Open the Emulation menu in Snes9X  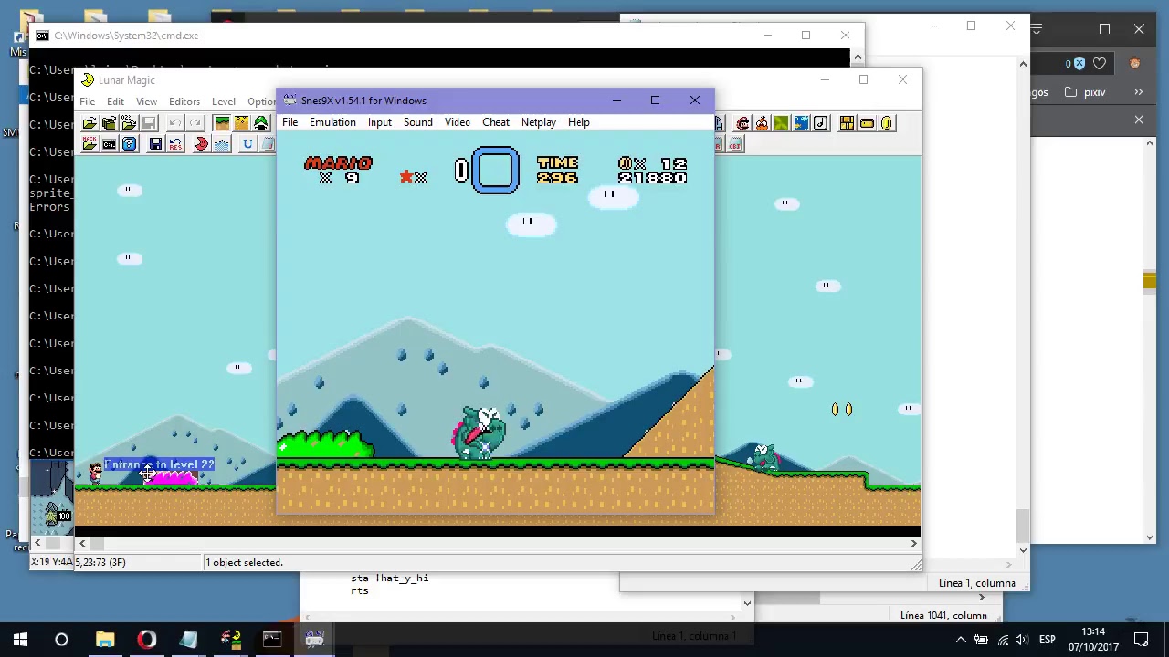tap(332, 122)
